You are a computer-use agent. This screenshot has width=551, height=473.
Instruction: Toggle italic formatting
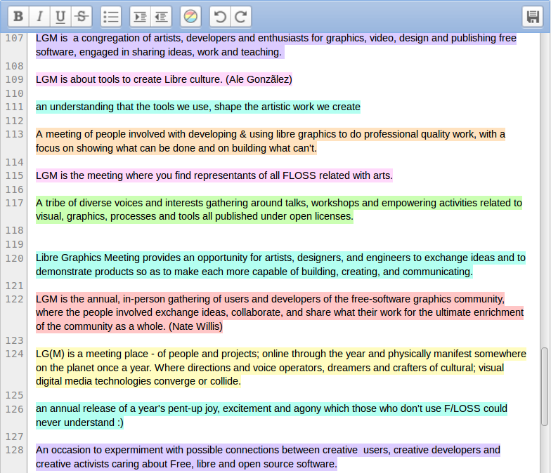[x=39, y=17]
